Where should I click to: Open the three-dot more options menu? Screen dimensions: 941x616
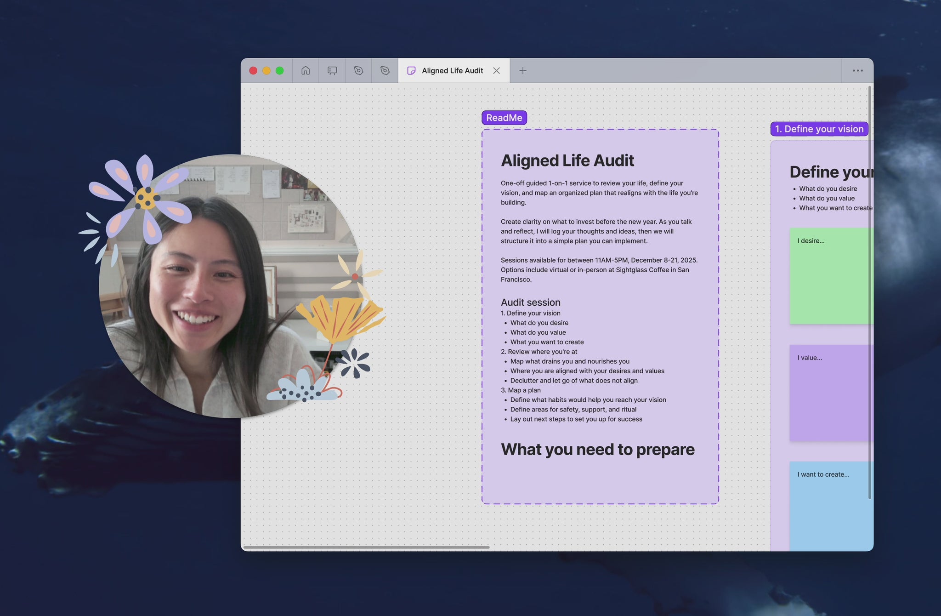point(857,70)
